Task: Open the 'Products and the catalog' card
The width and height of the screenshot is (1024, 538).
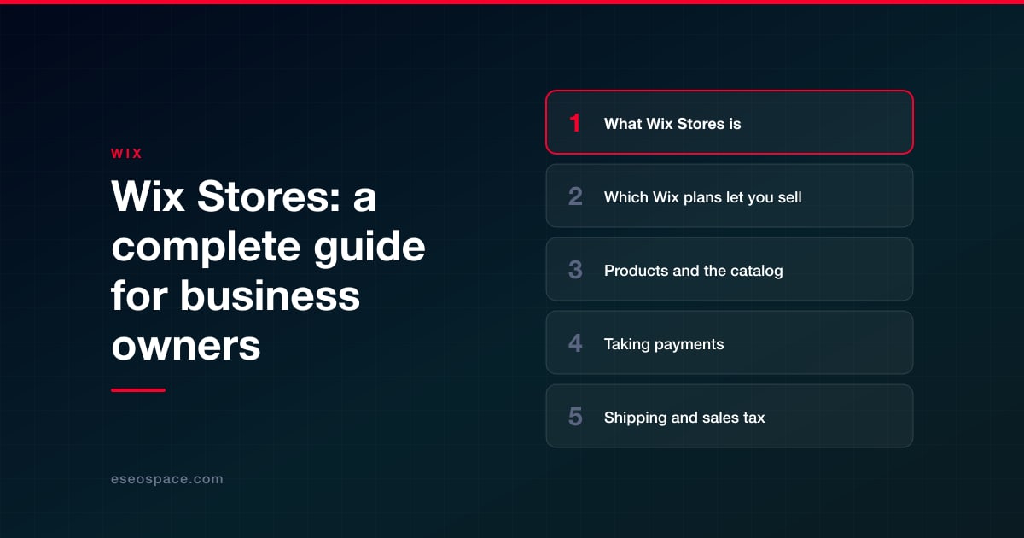Action: 730,269
